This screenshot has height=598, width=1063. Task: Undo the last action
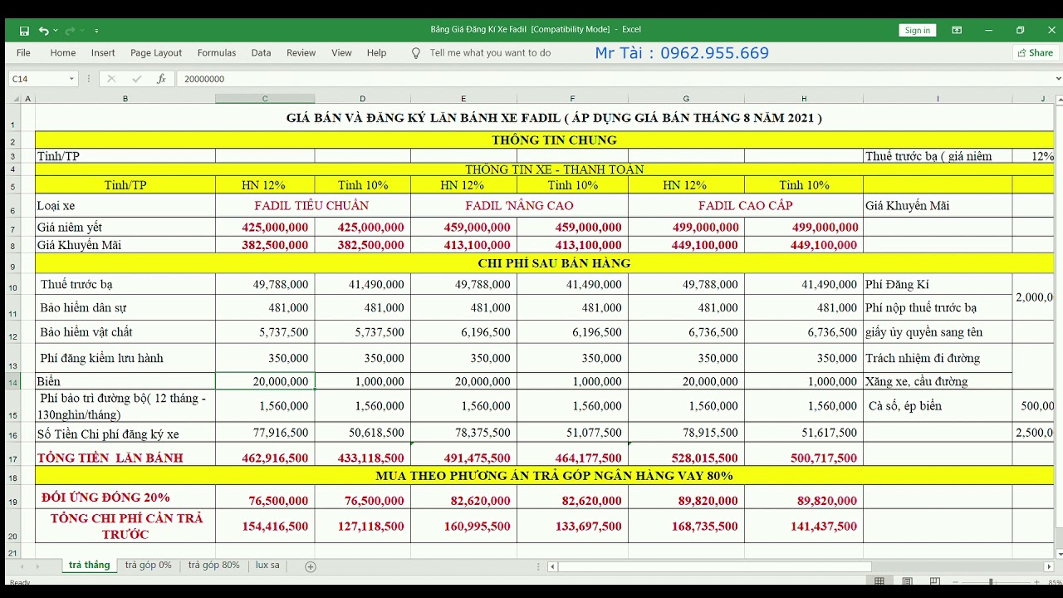(43, 31)
